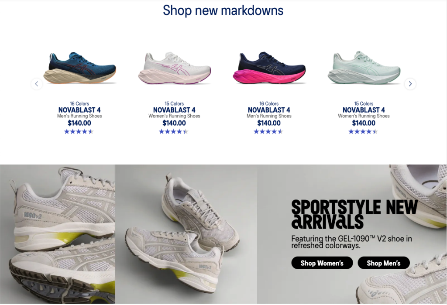Click the 15 Colors label on the fourth product
Viewport: 447px width, 305px height.
click(364, 103)
